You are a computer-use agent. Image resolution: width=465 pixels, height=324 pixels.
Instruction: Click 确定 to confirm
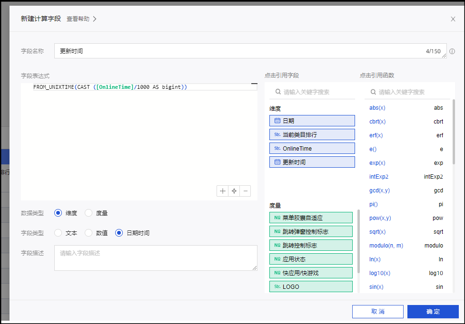pyautogui.click(x=433, y=312)
